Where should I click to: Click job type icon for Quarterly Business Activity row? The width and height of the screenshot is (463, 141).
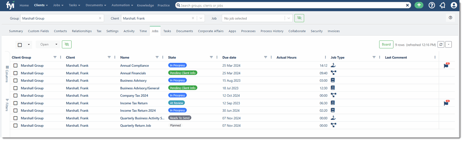point(333,118)
